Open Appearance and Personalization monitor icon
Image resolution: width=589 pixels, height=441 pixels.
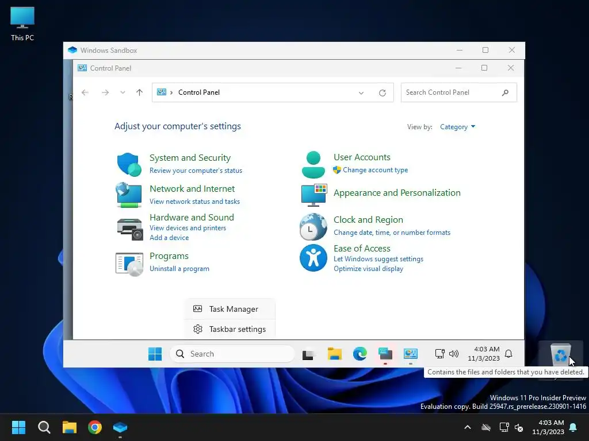pyautogui.click(x=314, y=195)
